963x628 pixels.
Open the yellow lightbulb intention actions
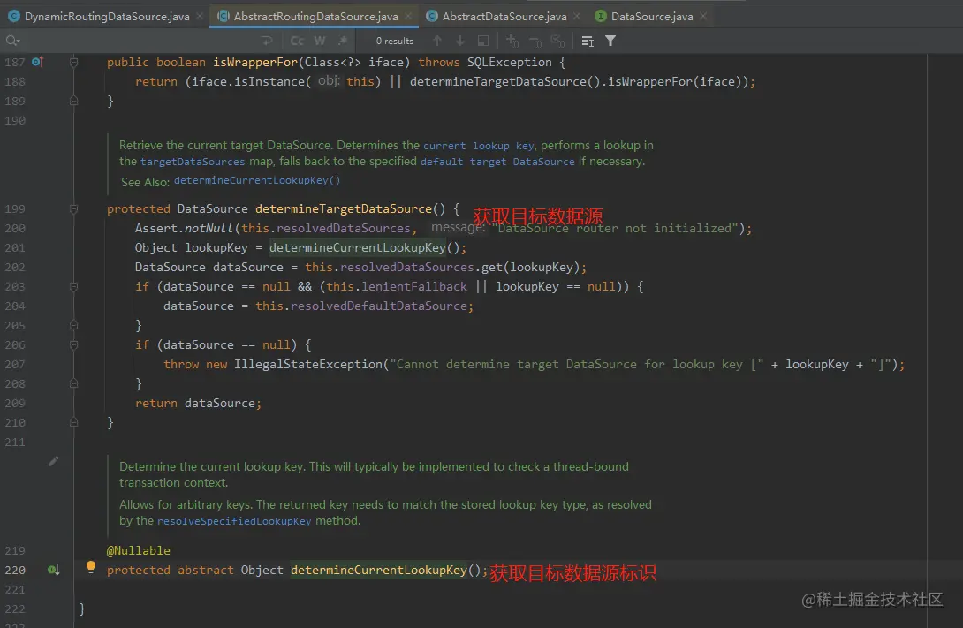click(x=91, y=566)
